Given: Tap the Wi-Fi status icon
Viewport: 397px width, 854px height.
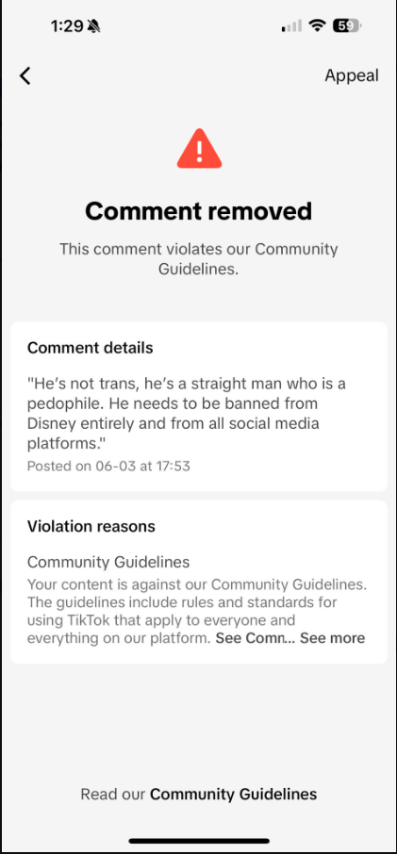Looking at the screenshot, I should (317, 25).
